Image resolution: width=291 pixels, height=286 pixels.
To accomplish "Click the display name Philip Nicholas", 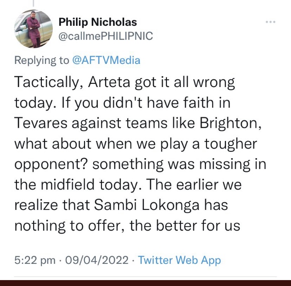I will tap(98, 22).
